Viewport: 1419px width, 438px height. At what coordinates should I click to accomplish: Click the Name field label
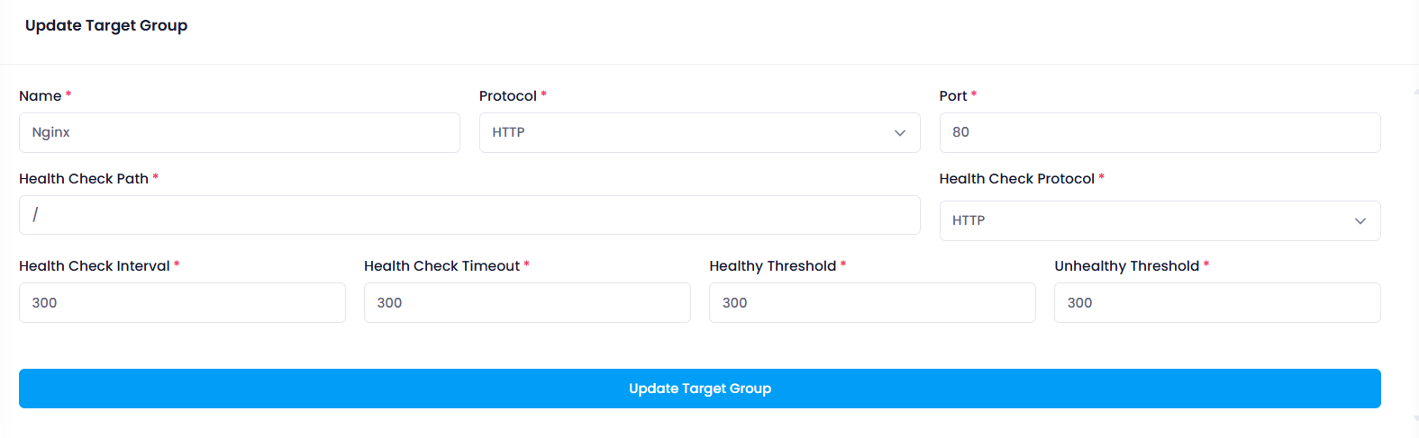(41, 96)
